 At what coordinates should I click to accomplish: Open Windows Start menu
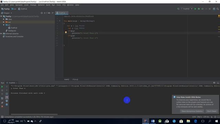(217, 121)
